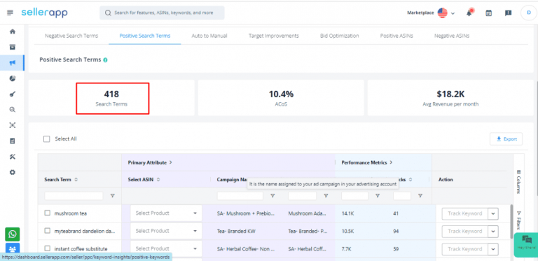Open the blue community people button
The width and height of the screenshot is (538, 261).
coord(13,248)
